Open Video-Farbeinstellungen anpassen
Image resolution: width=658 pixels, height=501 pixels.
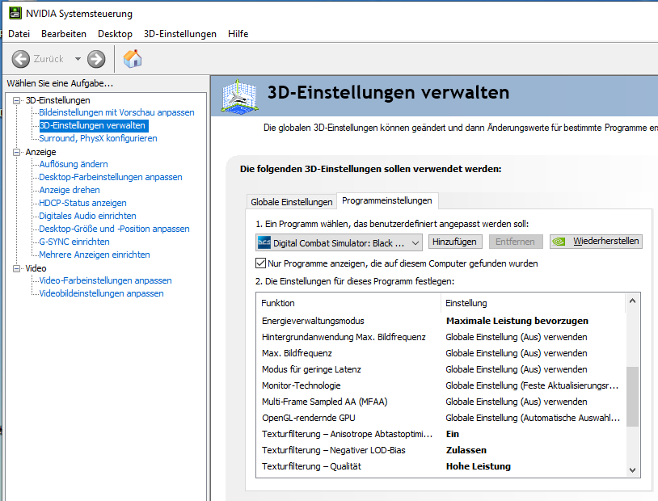[x=105, y=280]
